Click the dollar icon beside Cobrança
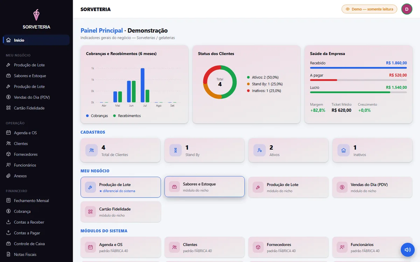 coord(8,211)
